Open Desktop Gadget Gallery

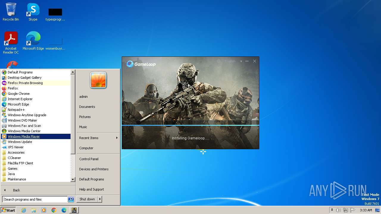[36, 78]
